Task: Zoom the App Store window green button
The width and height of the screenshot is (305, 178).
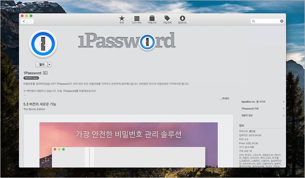Action: [x=31, y=16]
